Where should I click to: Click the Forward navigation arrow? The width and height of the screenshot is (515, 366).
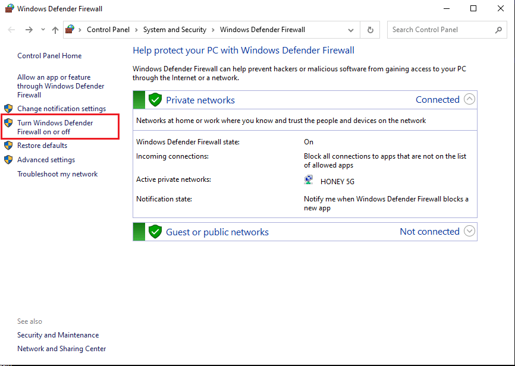[29, 30]
